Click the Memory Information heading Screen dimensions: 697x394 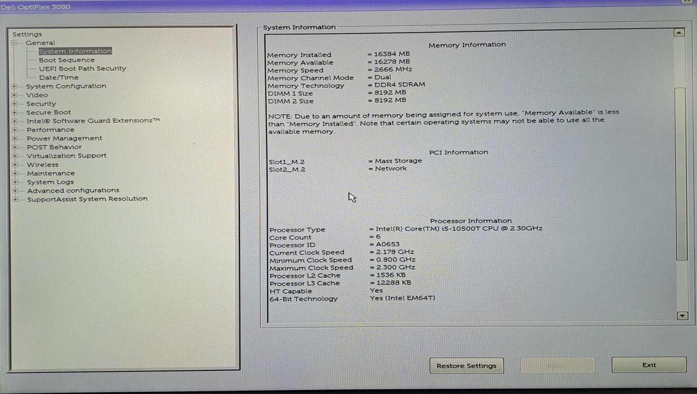tap(467, 45)
